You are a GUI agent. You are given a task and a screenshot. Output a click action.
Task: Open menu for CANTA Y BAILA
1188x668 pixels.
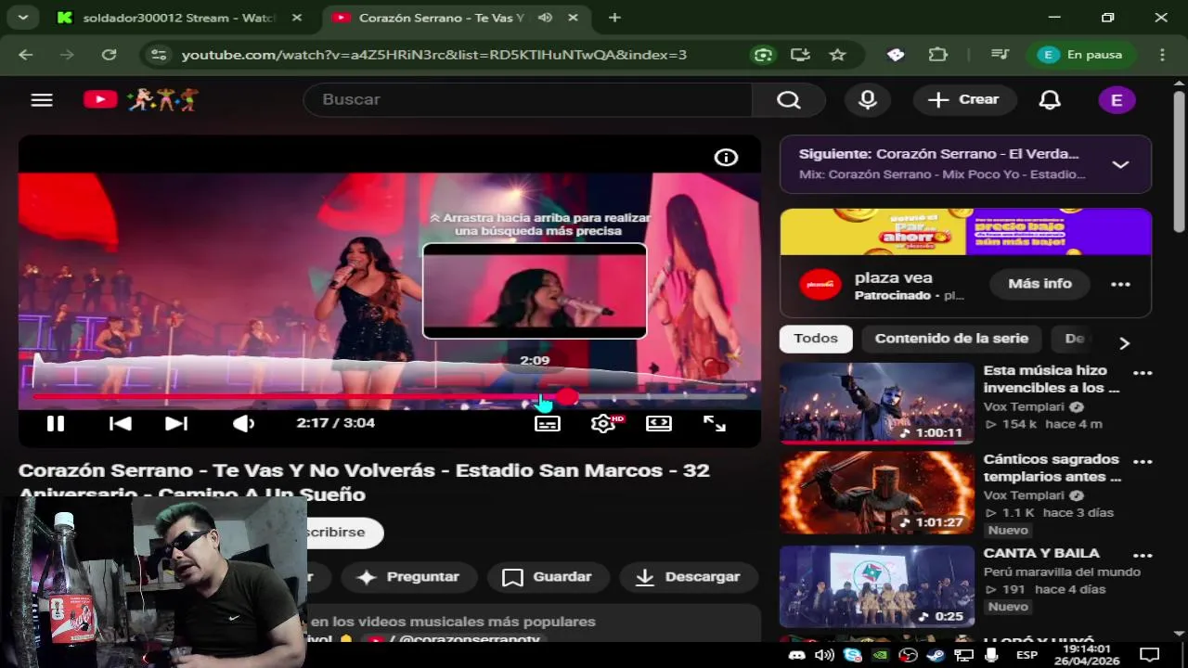1143,556
